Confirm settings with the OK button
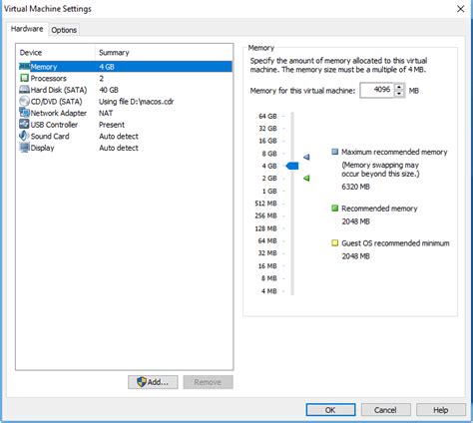473x423 pixels. tap(330, 410)
